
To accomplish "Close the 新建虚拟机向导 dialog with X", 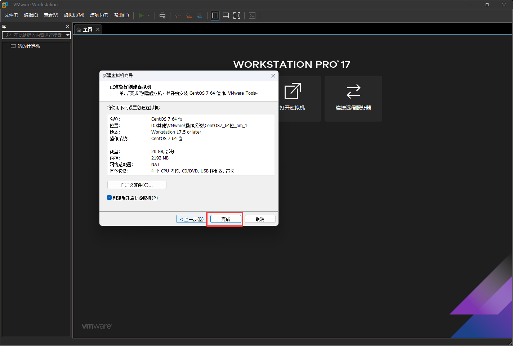I will (x=273, y=76).
